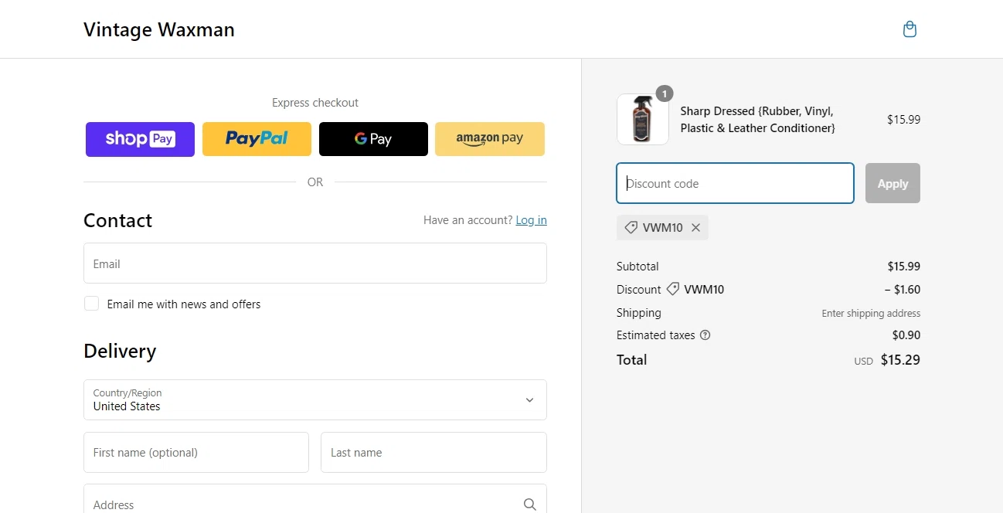Screen dimensions: 1003x513
Task: Click the Enter shipping address text
Action: 871,314
